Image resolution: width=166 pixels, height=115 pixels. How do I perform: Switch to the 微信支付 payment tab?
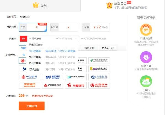(x=89, y=48)
